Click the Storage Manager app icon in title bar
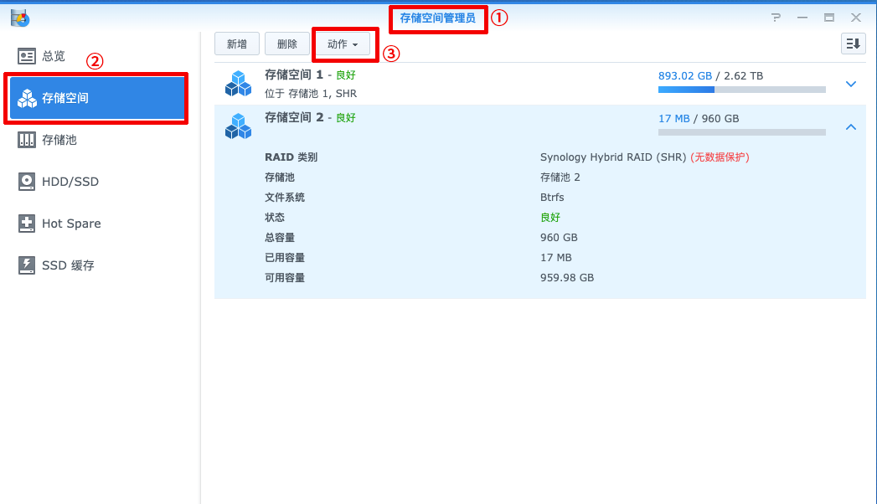The height and width of the screenshot is (504, 877). [19, 17]
